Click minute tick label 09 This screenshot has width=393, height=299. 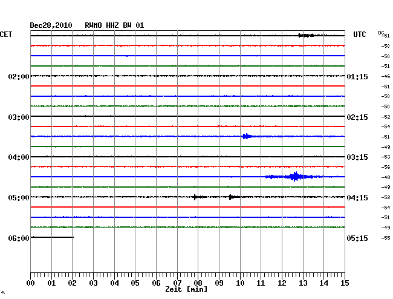[219, 283]
